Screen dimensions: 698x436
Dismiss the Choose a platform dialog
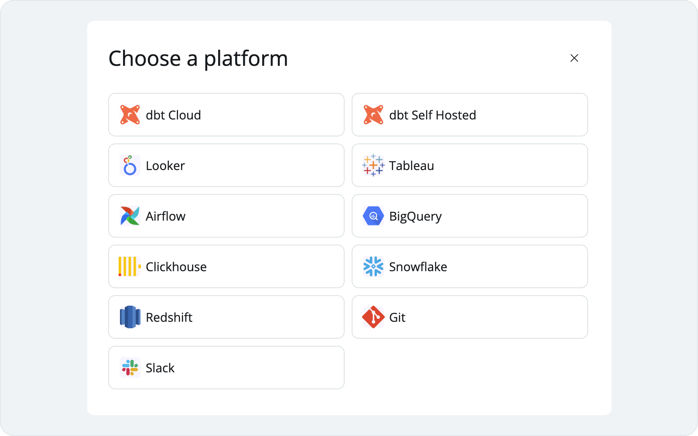tap(574, 58)
